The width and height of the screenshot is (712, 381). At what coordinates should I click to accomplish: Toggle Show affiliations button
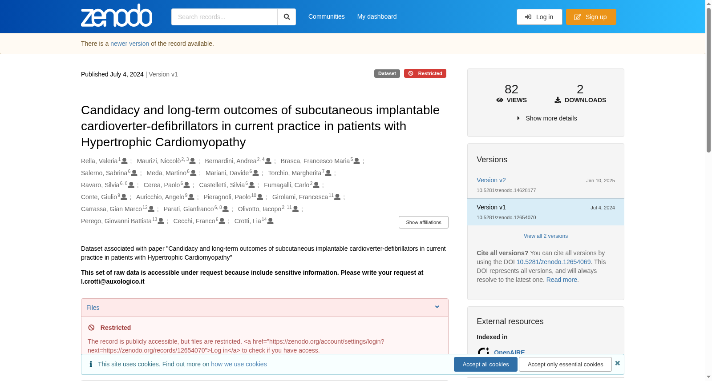[x=424, y=222]
